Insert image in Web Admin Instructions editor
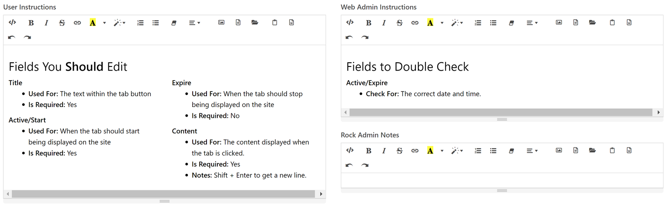 (x=559, y=23)
